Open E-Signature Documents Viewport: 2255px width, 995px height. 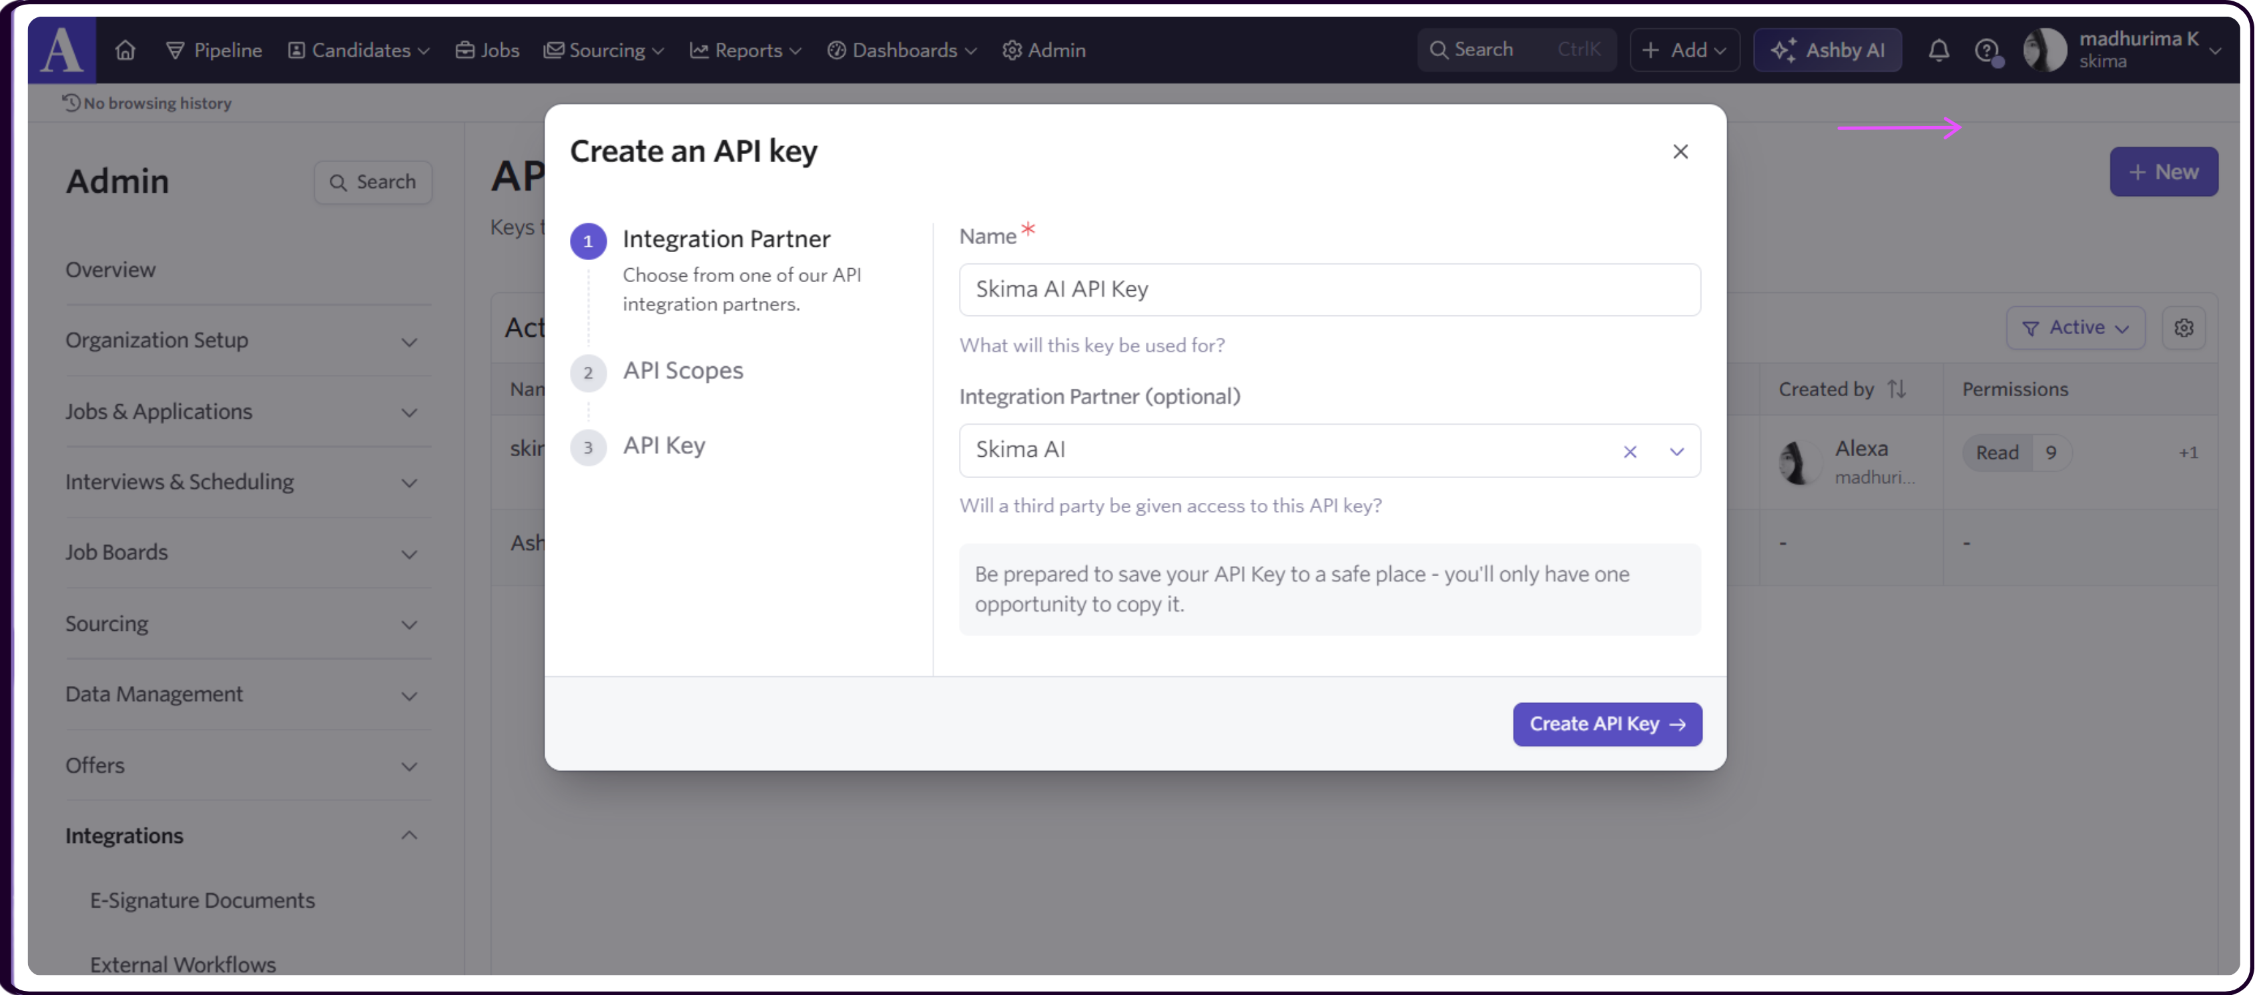coord(202,900)
